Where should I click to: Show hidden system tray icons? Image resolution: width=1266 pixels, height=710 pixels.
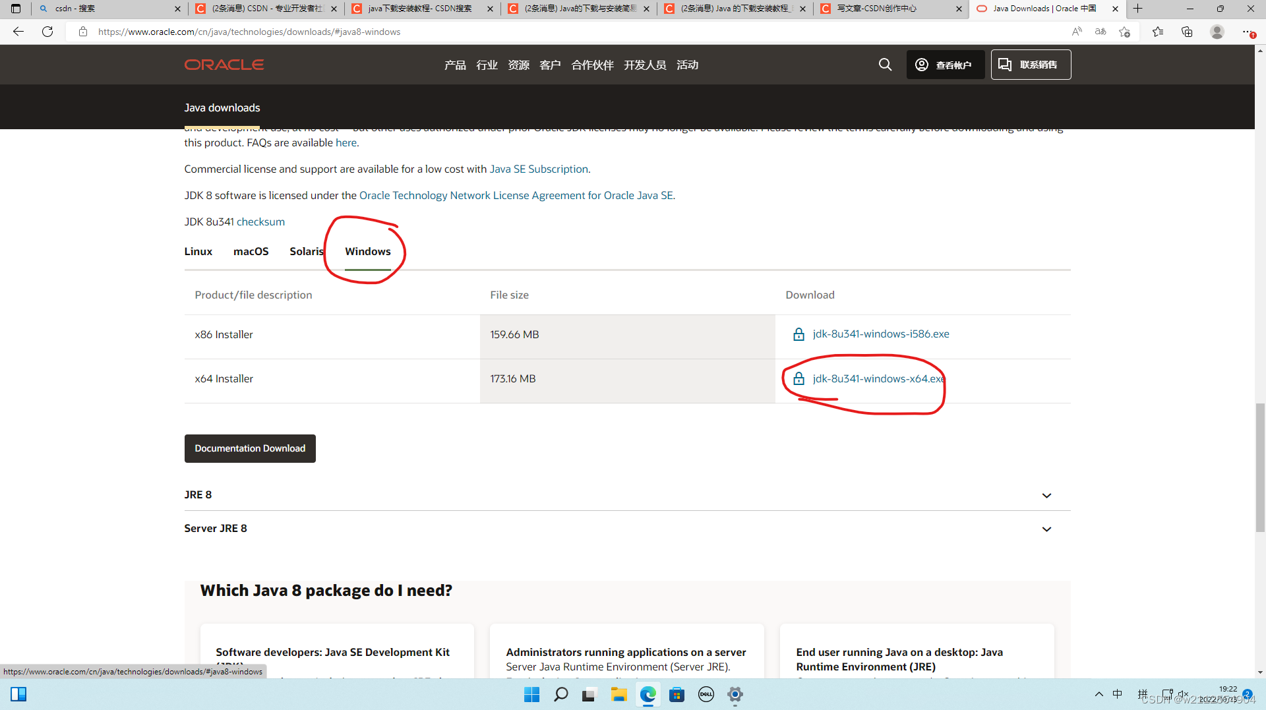coord(1099,694)
